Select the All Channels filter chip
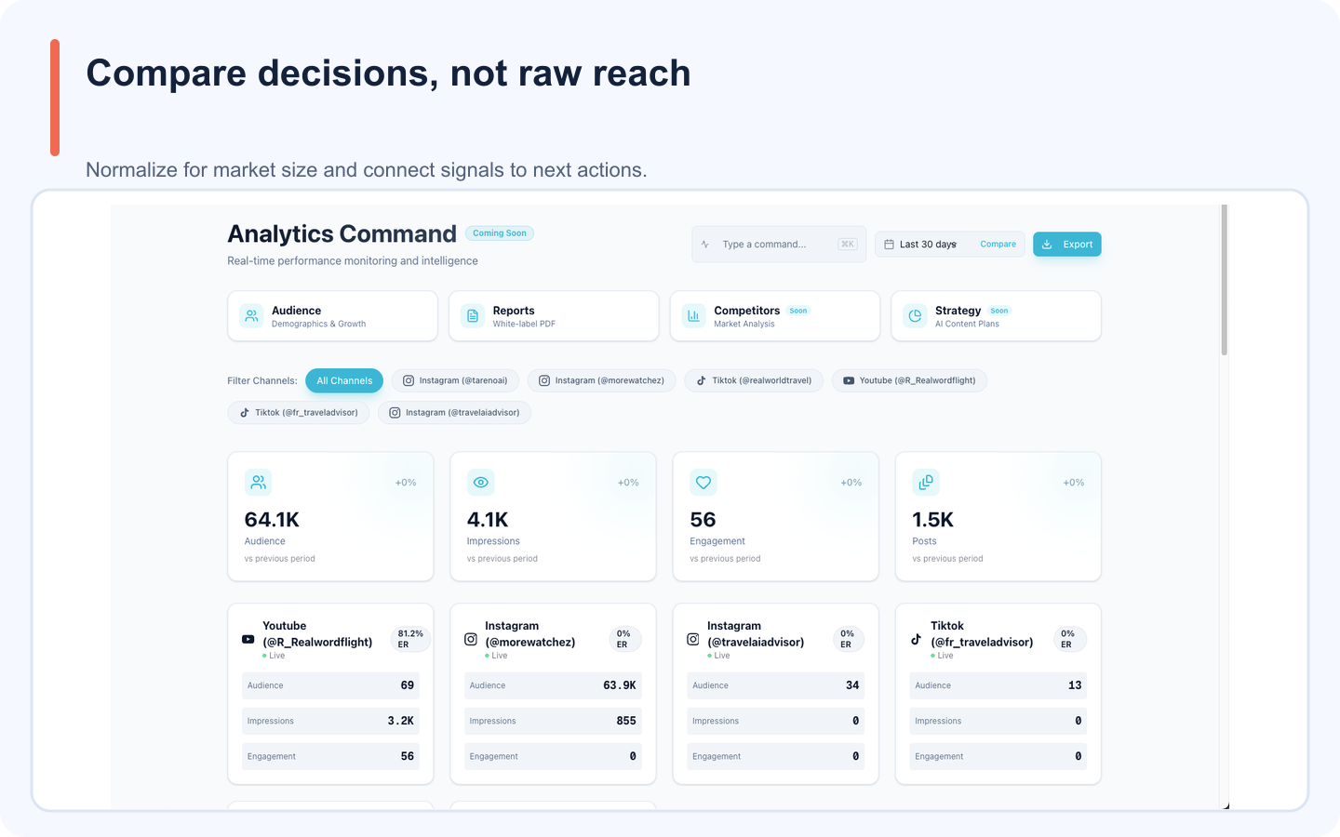The height and width of the screenshot is (837, 1340). (344, 380)
